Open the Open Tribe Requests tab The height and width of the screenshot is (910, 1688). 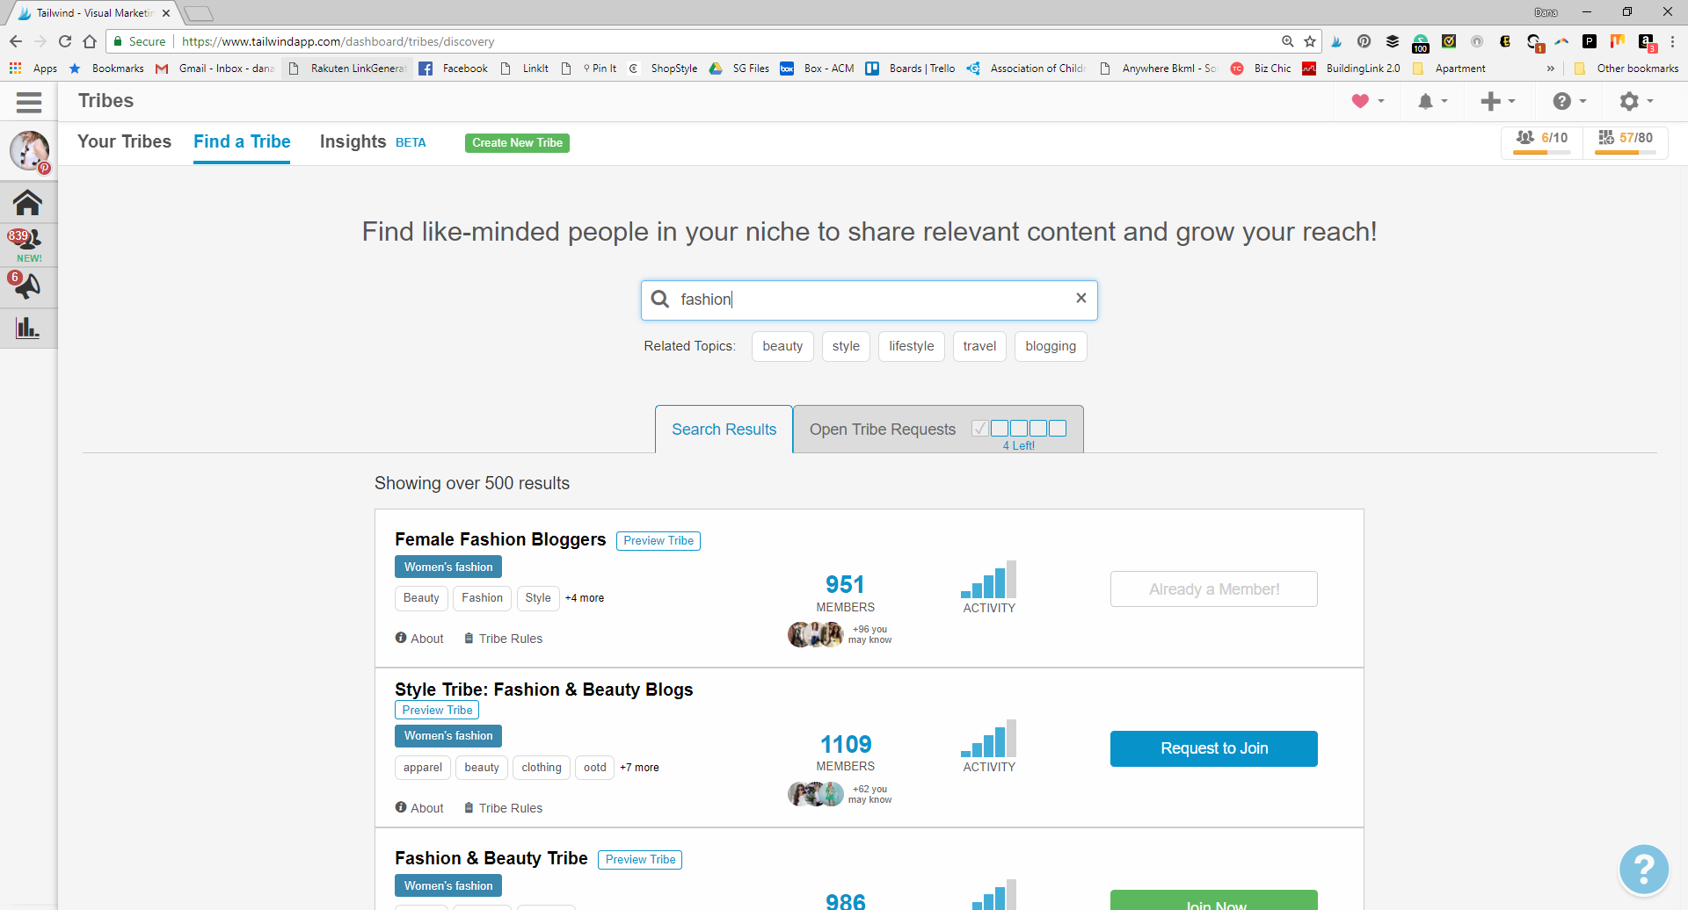click(x=938, y=430)
